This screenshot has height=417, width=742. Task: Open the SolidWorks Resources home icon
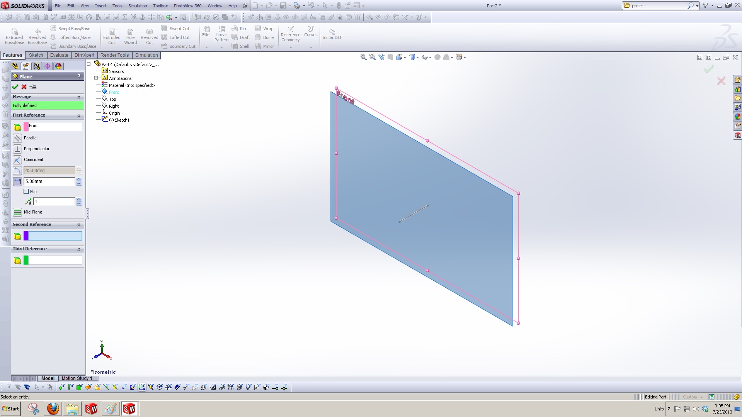[737, 80]
